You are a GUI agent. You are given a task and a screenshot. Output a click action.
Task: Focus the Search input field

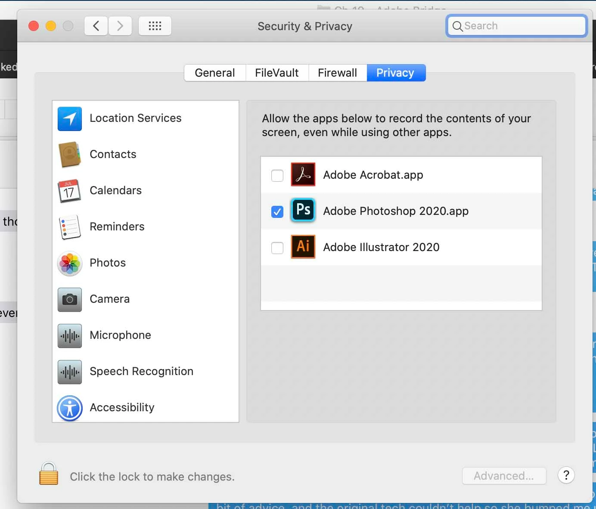click(x=517, y=26)
